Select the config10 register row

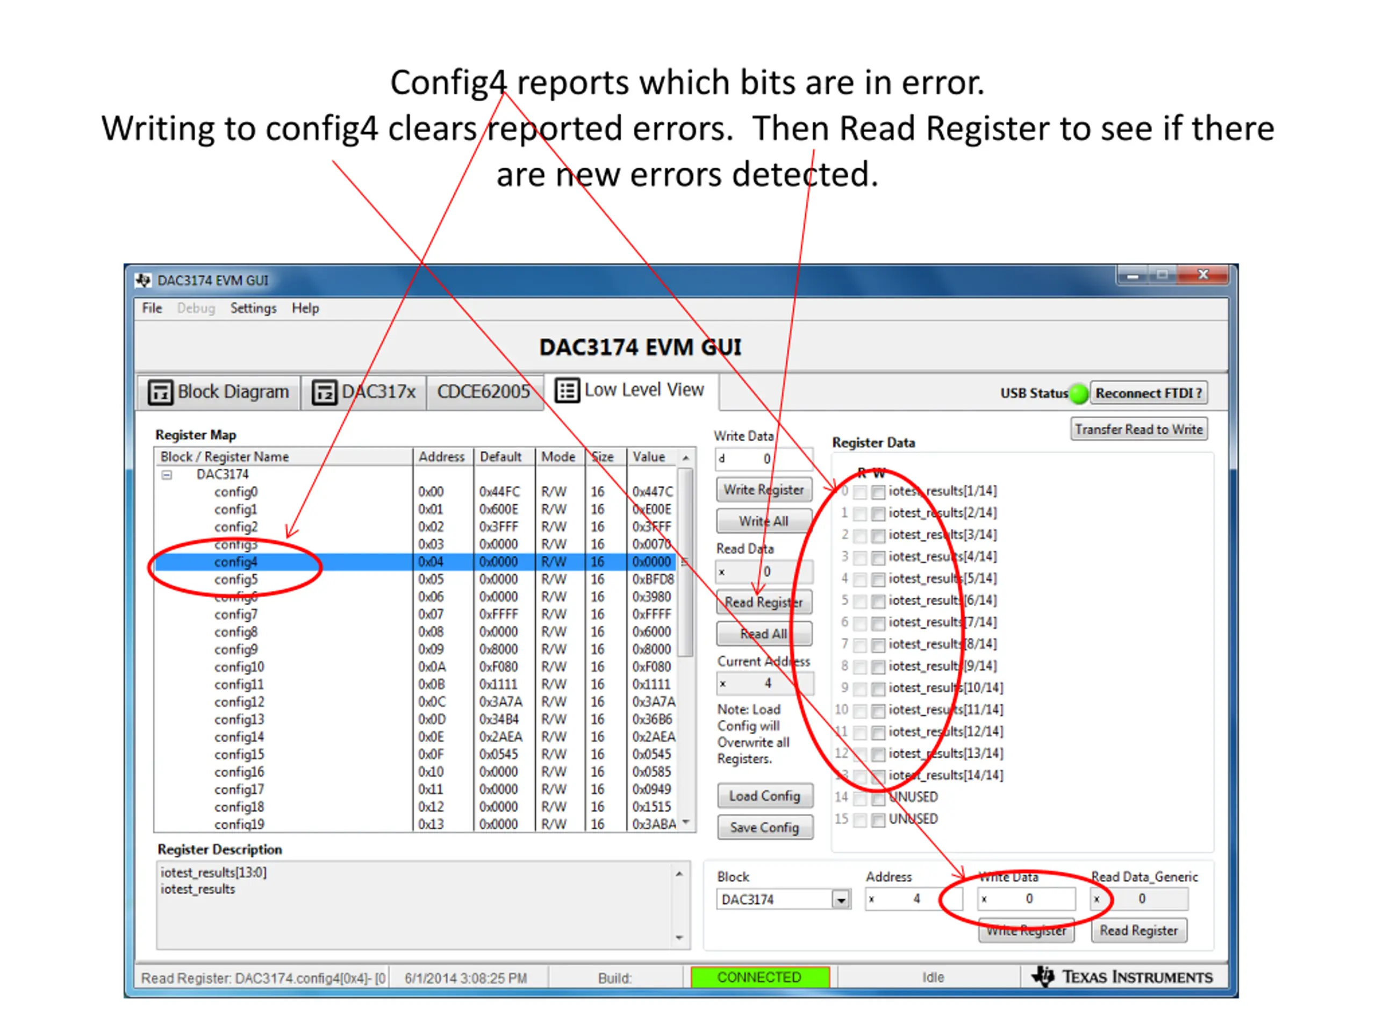click(240, 667)
